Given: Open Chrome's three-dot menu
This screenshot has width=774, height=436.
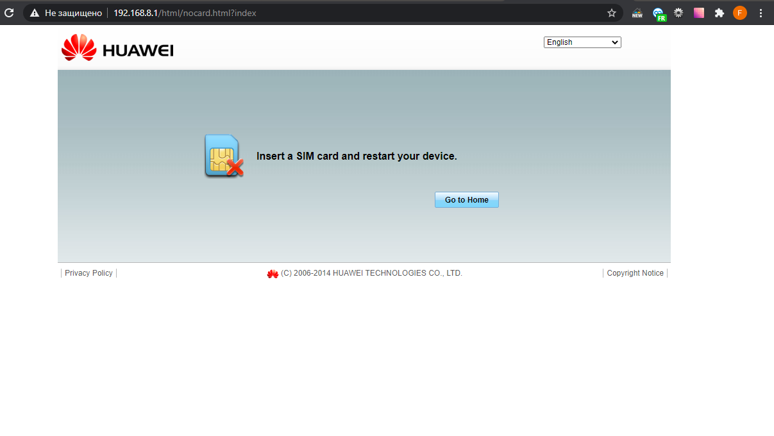Looking at the screenshot, I should click(x=761, y=13).
